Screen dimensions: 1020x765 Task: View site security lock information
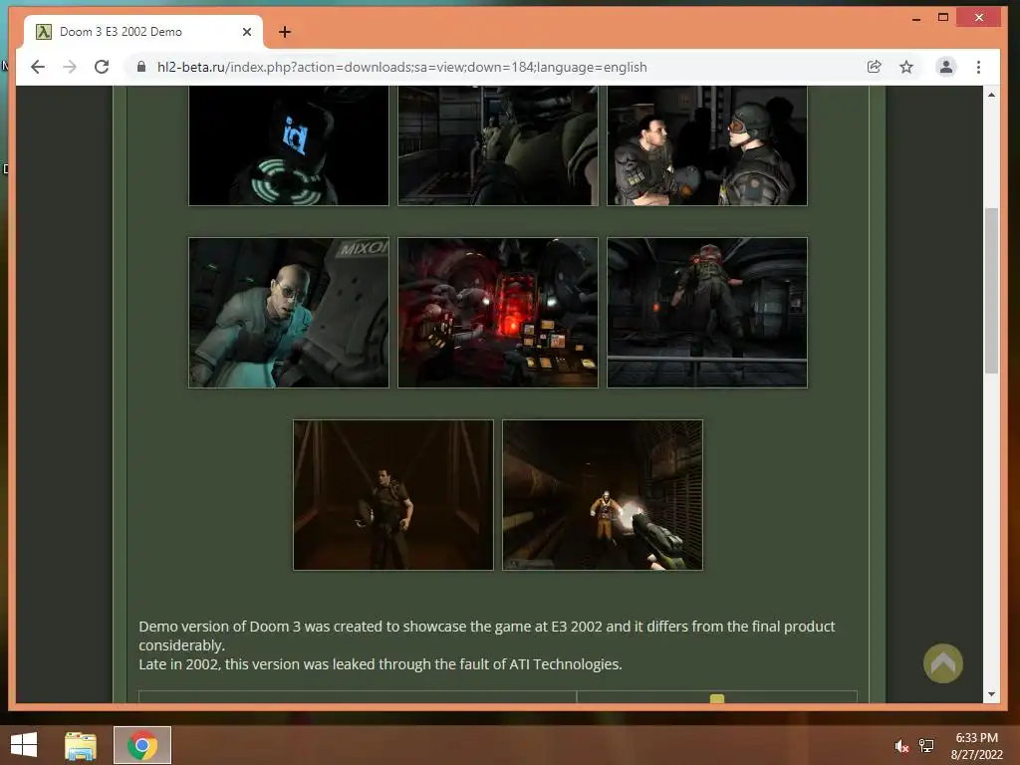click(x=141, y=67)
